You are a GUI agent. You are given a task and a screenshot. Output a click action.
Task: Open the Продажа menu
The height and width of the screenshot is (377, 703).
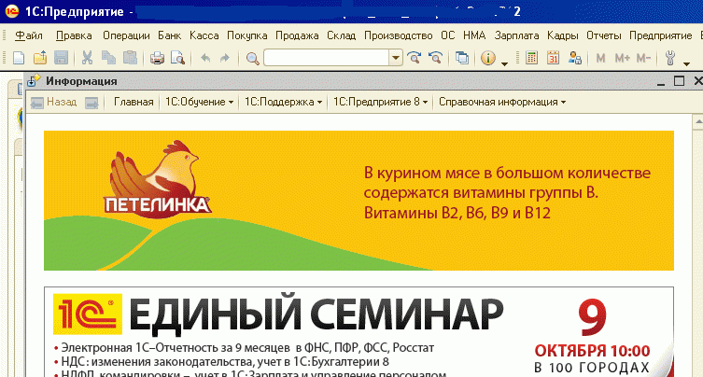(x=297, y=35)
